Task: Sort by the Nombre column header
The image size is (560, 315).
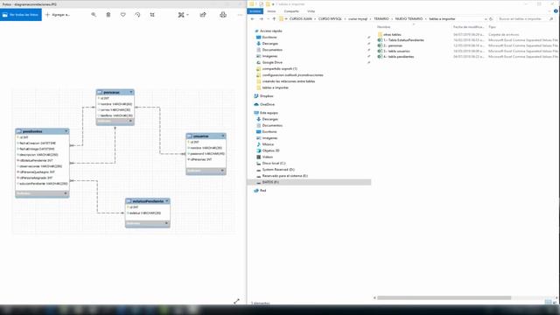Action: point(384,27)
